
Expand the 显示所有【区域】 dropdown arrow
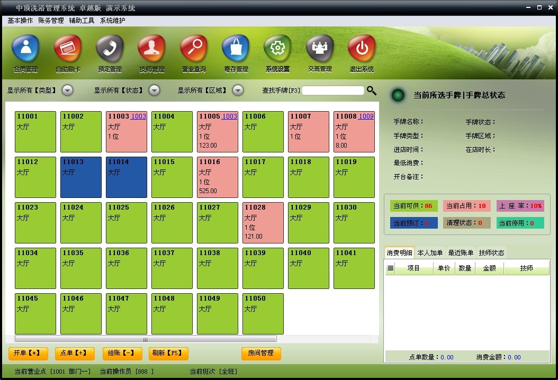pos(238,91)
